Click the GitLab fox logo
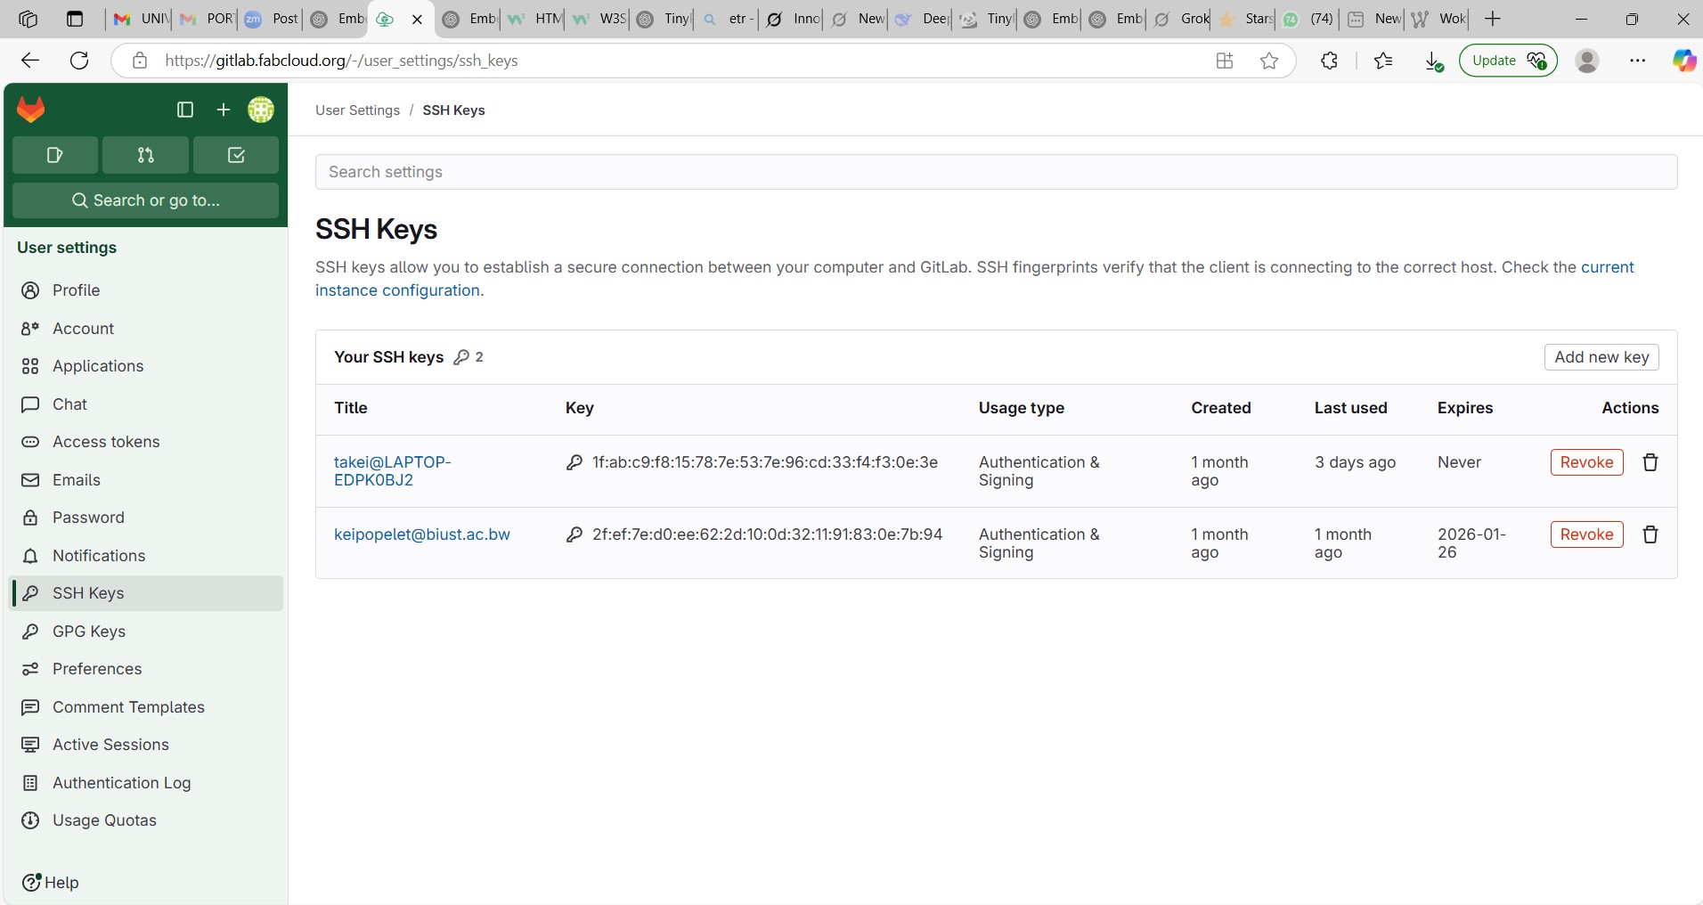Viewport: 1703px width, 905px height. click(31, 110)
